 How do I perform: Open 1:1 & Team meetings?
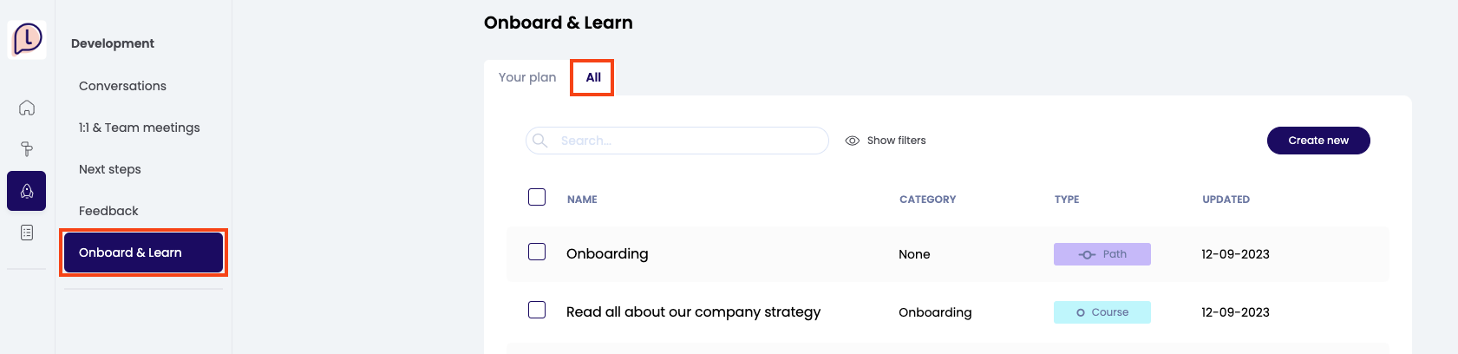coord(140,128)
